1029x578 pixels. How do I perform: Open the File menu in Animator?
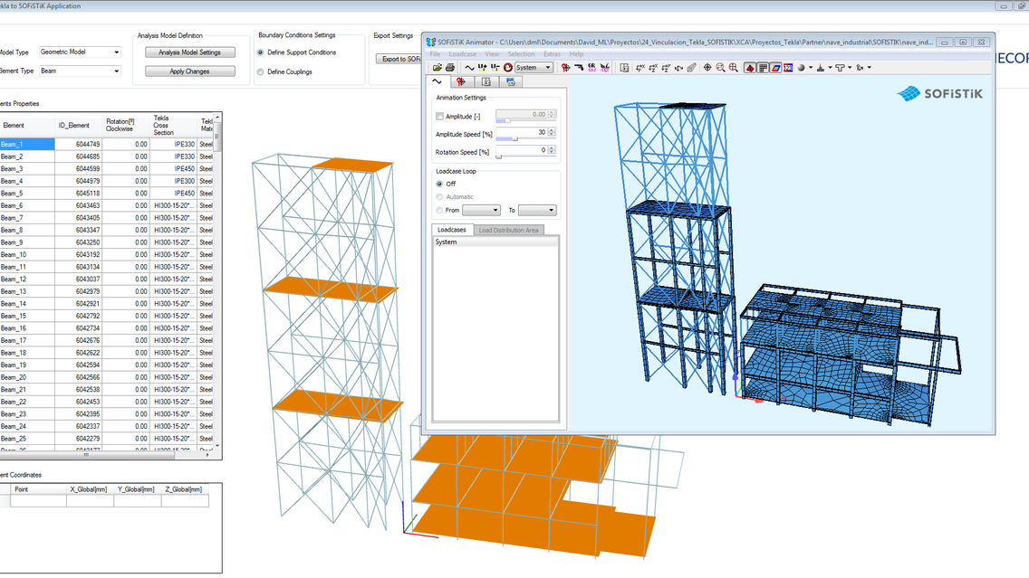tap(435, 53)
